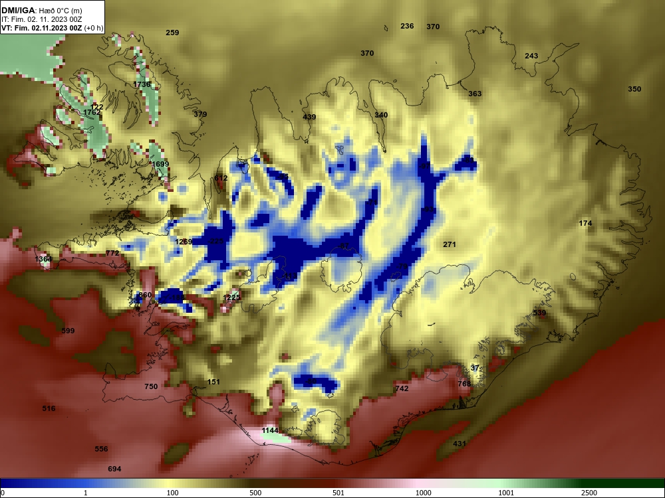Click the map value 860
The height and width of the screenshot is (498, 665).
[145, 295]
